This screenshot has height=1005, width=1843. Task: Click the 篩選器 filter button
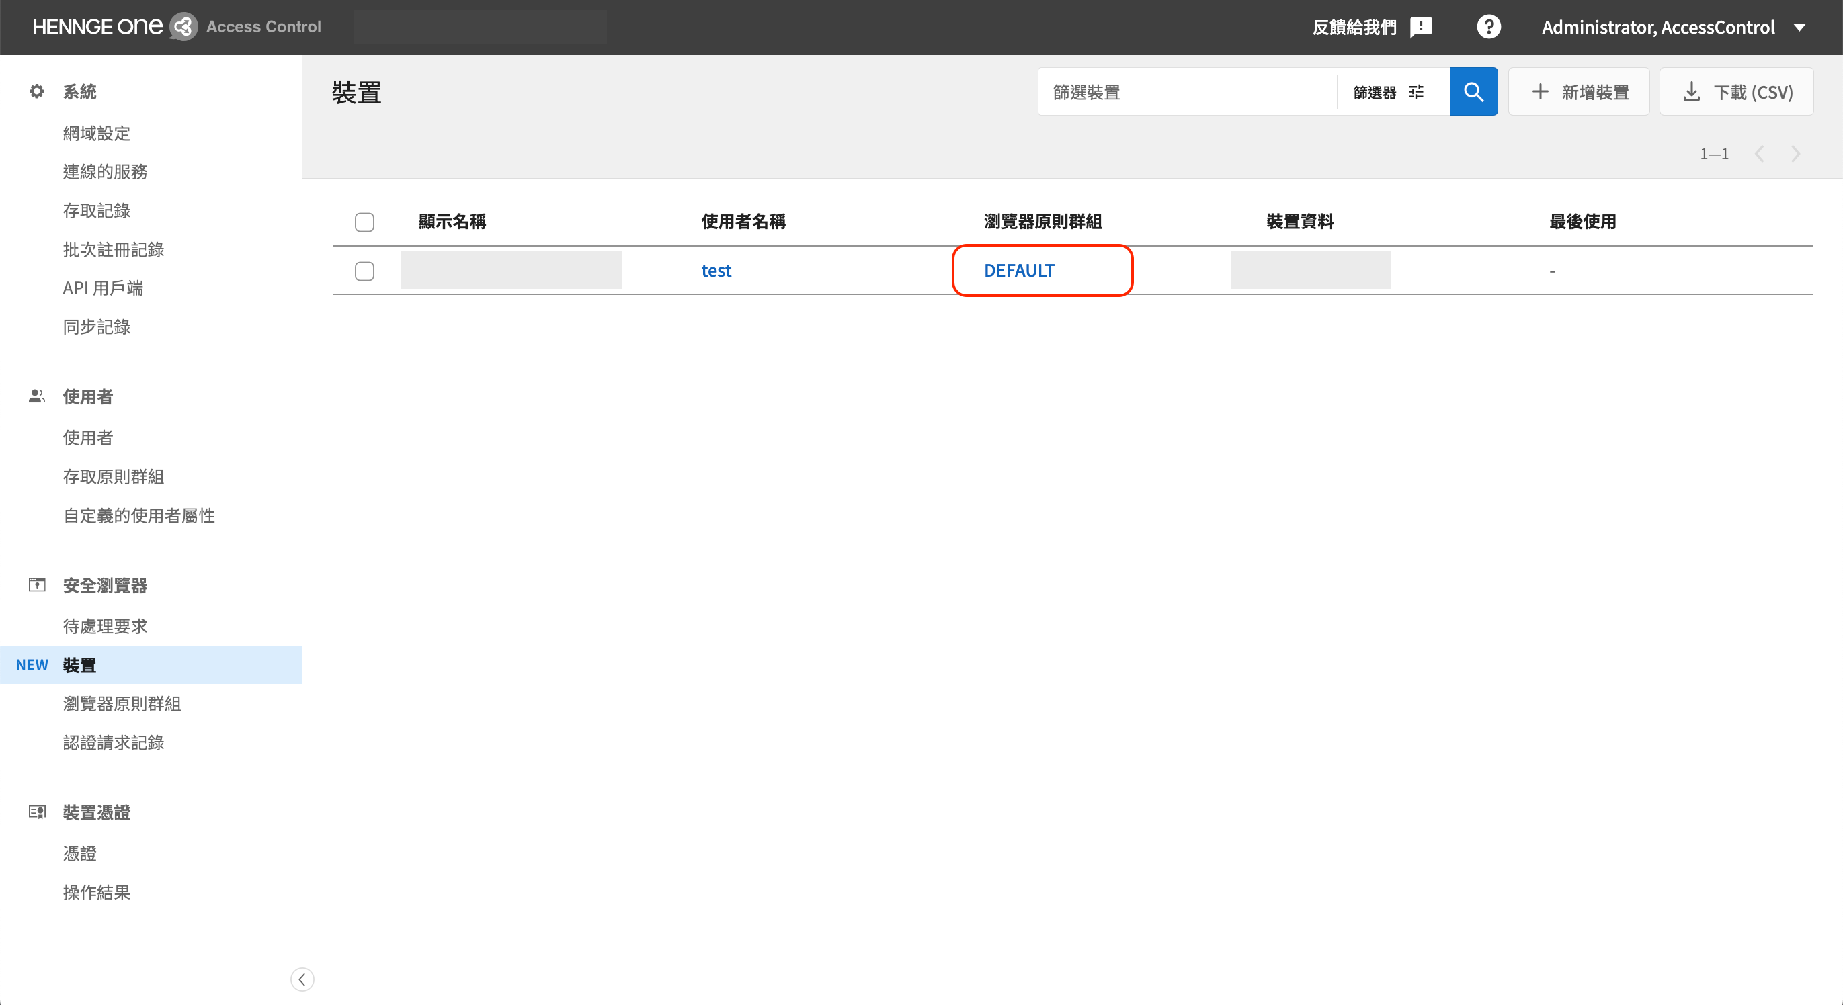[1389, 91]
